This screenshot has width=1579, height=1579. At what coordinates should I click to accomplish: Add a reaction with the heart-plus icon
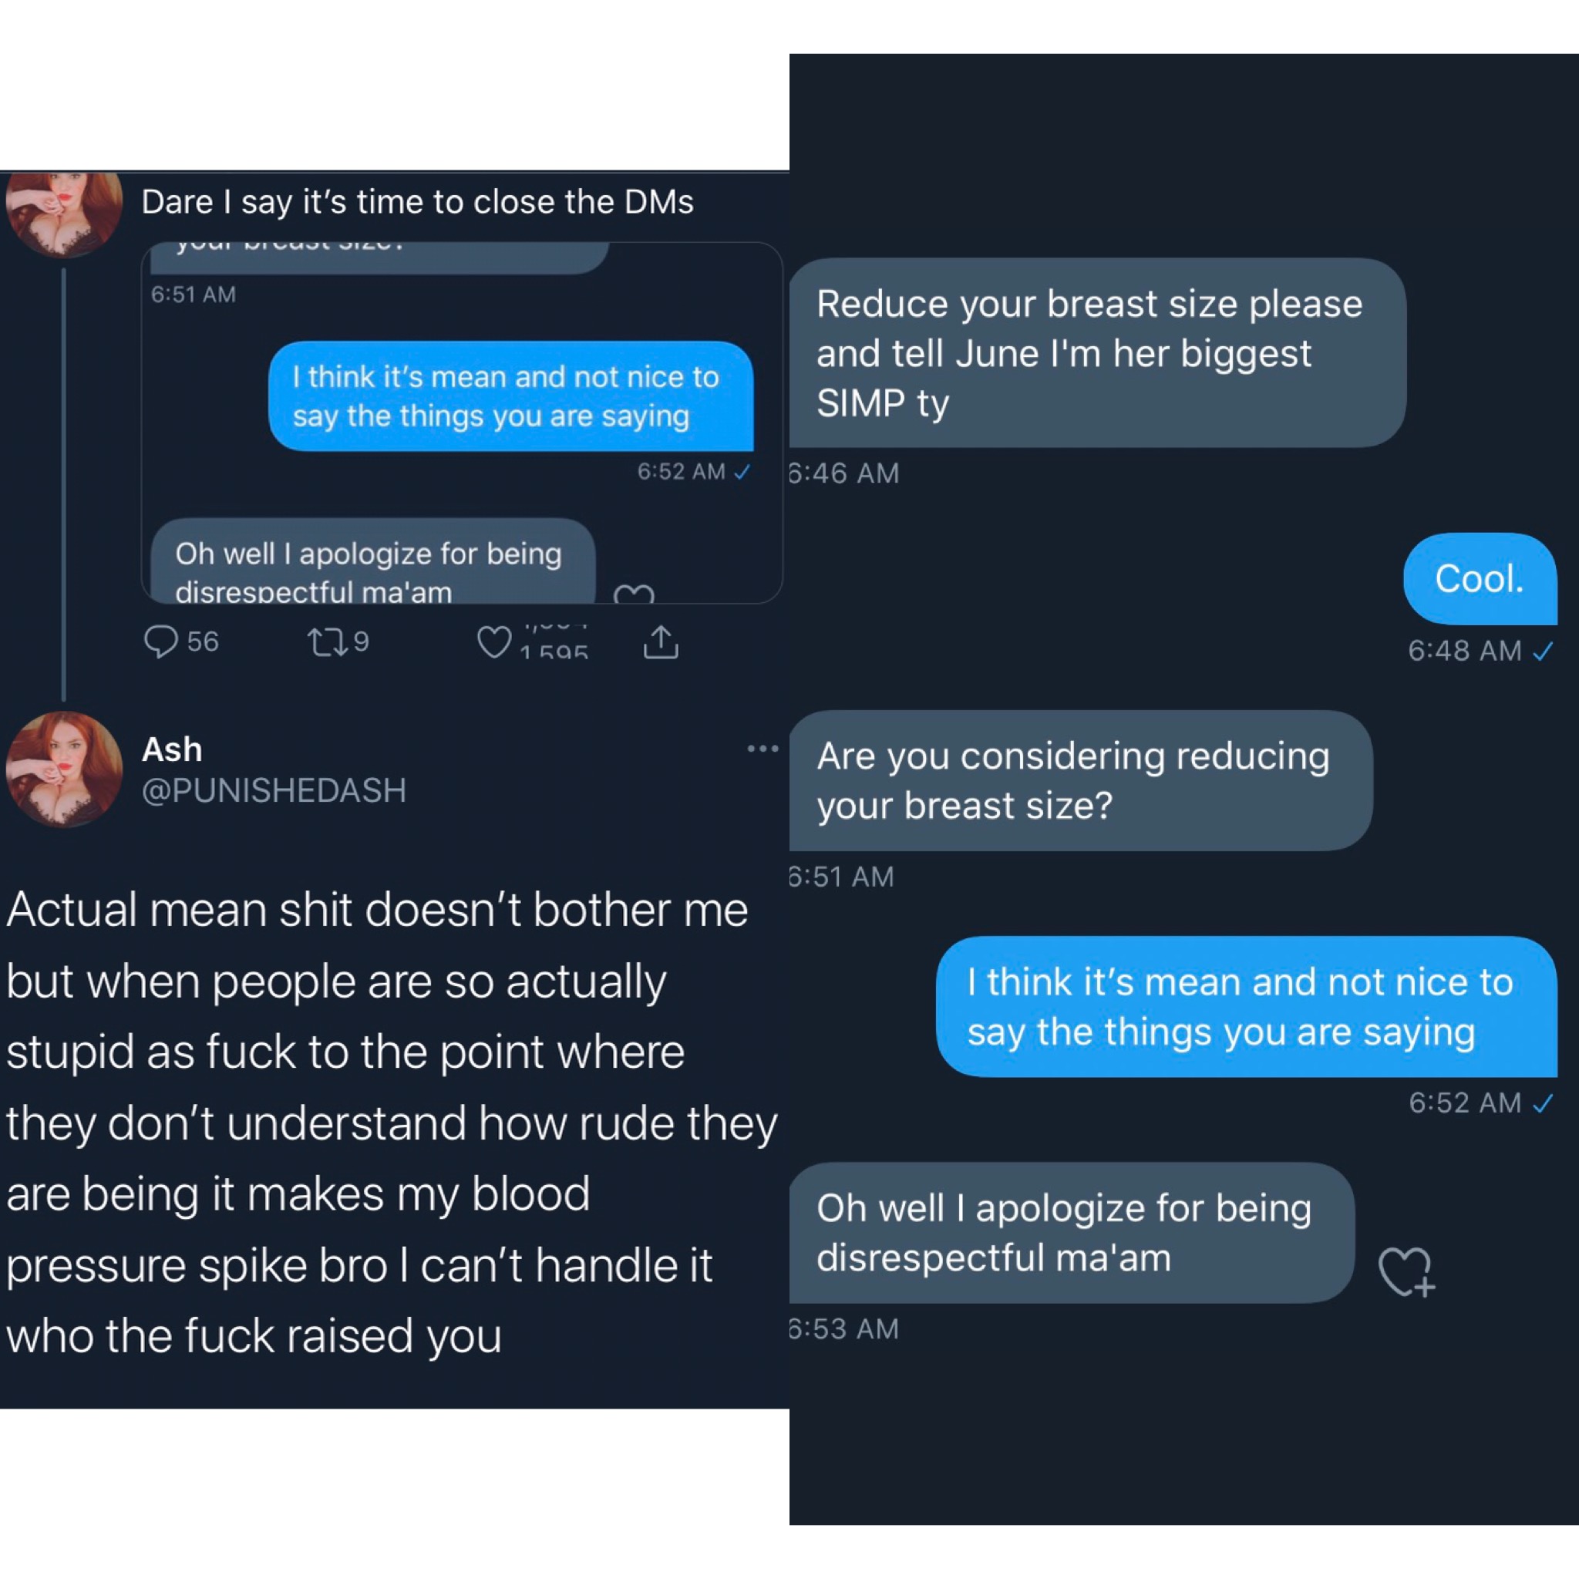1405,1271
